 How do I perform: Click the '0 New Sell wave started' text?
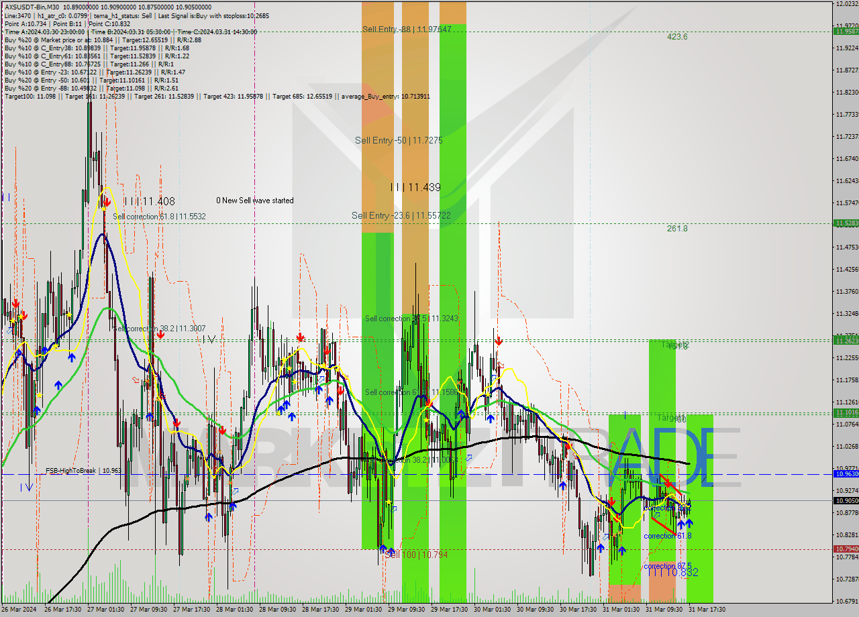[x=254, y=201]
